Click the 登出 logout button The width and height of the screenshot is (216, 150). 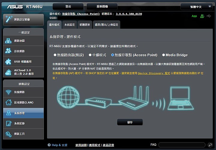click(x=68, y=7)
